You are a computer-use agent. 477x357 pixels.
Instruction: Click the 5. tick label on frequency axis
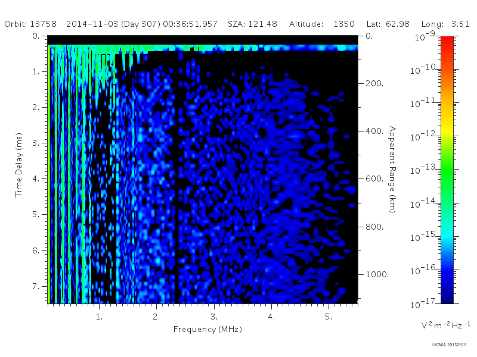(x=329, y=317)
